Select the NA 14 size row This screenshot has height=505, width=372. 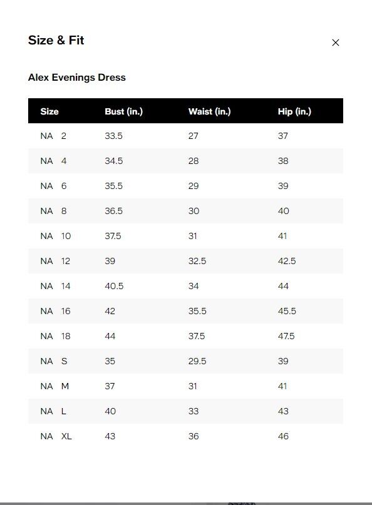coord(185,286)
